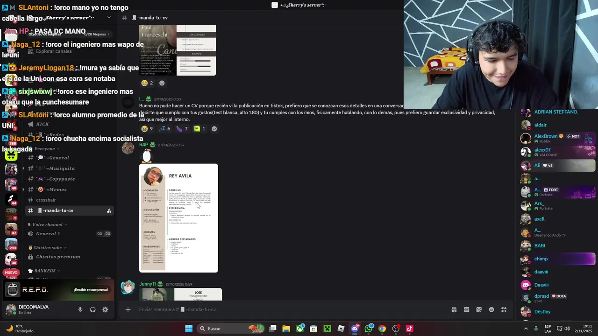
Task: Open member chimp in member list
Action: 558,259
